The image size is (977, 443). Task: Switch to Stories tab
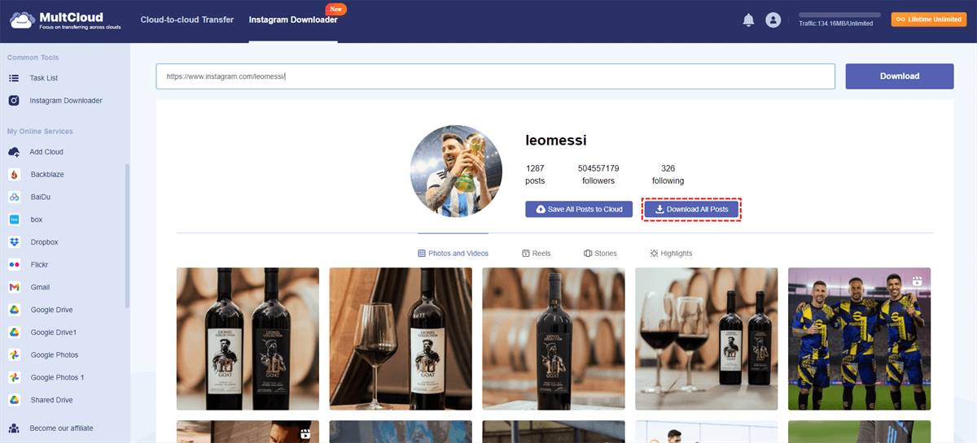click(x=600, y=254)
